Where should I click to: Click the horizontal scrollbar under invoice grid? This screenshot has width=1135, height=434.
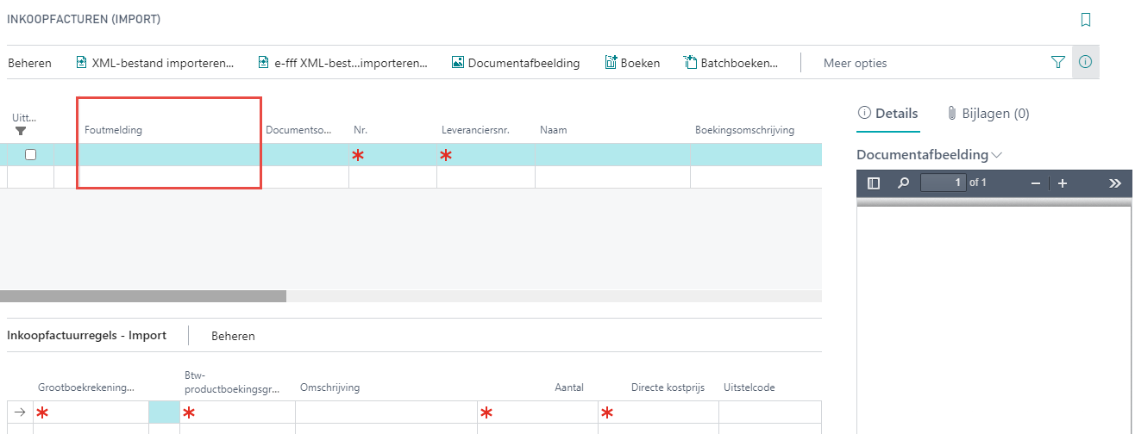pos(143,295)
